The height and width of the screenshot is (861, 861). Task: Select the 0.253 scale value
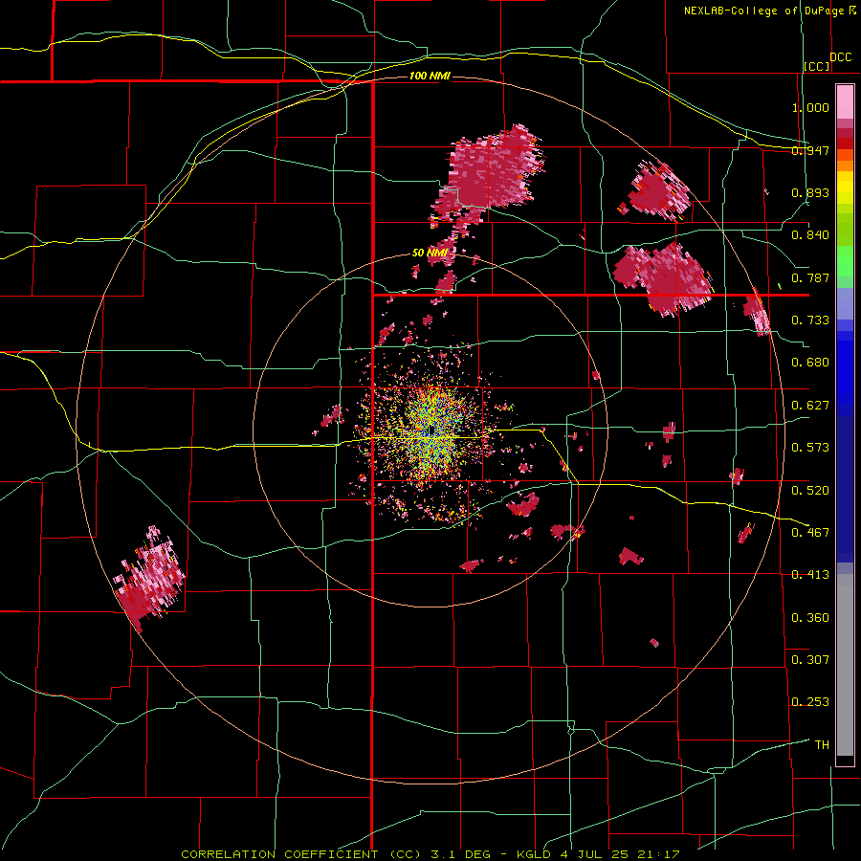pyautogui.click(x=810, y=702)
